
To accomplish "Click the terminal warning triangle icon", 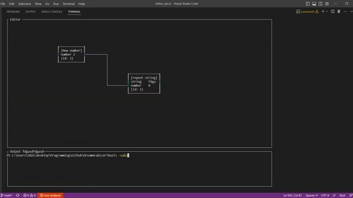I will pos(317,12).
